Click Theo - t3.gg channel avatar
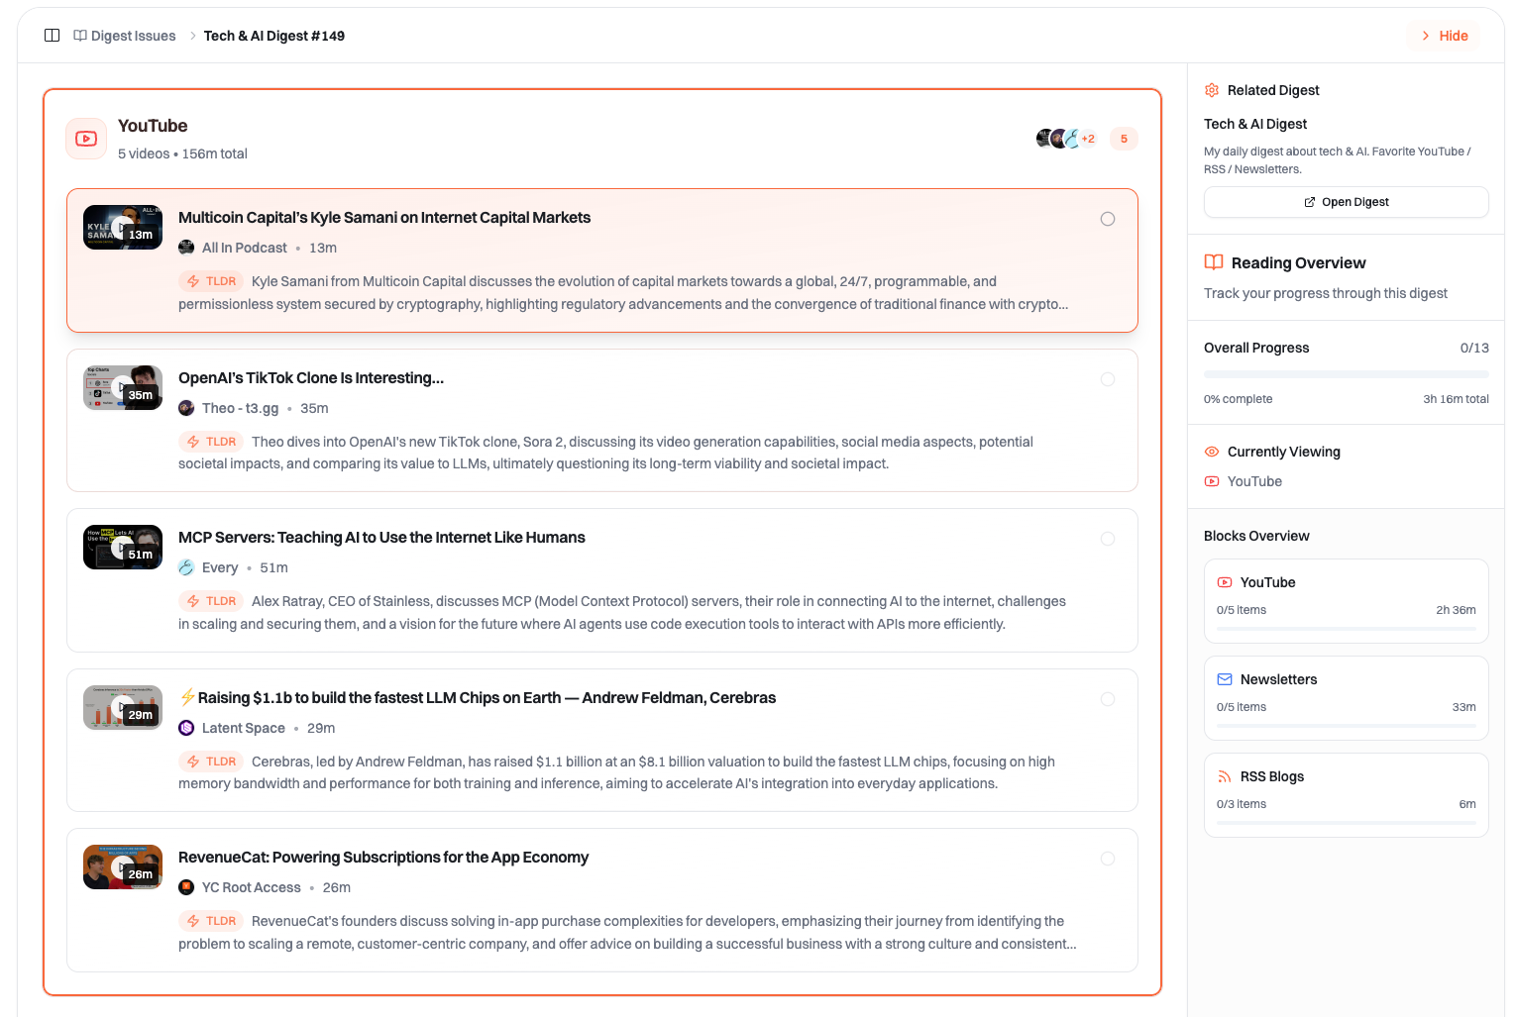Screen dimensions: 1515x1017 coord(186,408)
